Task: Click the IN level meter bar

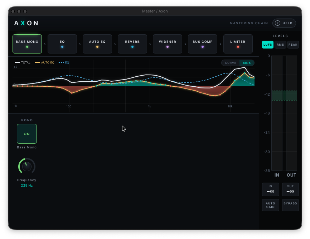Action: tap(277, 113)
